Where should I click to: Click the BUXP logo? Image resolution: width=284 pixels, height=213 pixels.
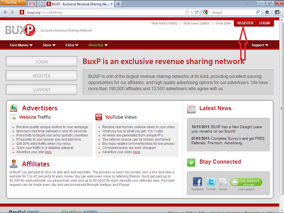click(20, 30)
